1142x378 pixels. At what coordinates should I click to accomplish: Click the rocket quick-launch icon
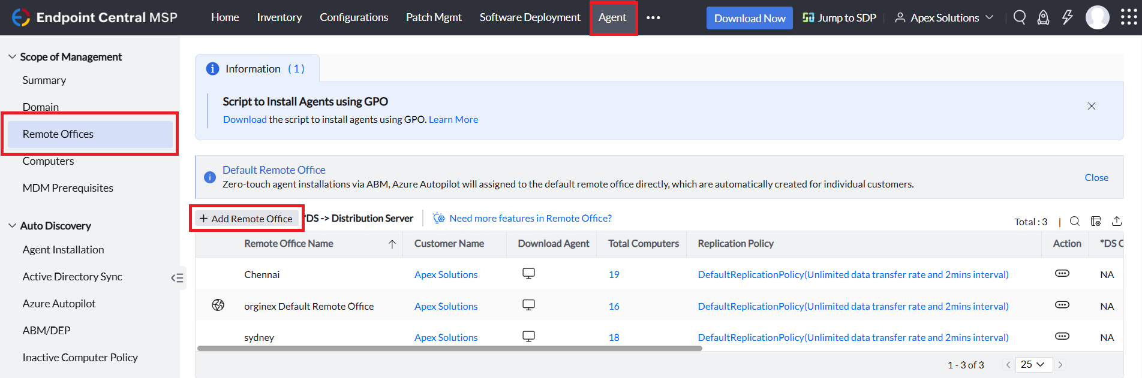click(x=1043, y=17)
